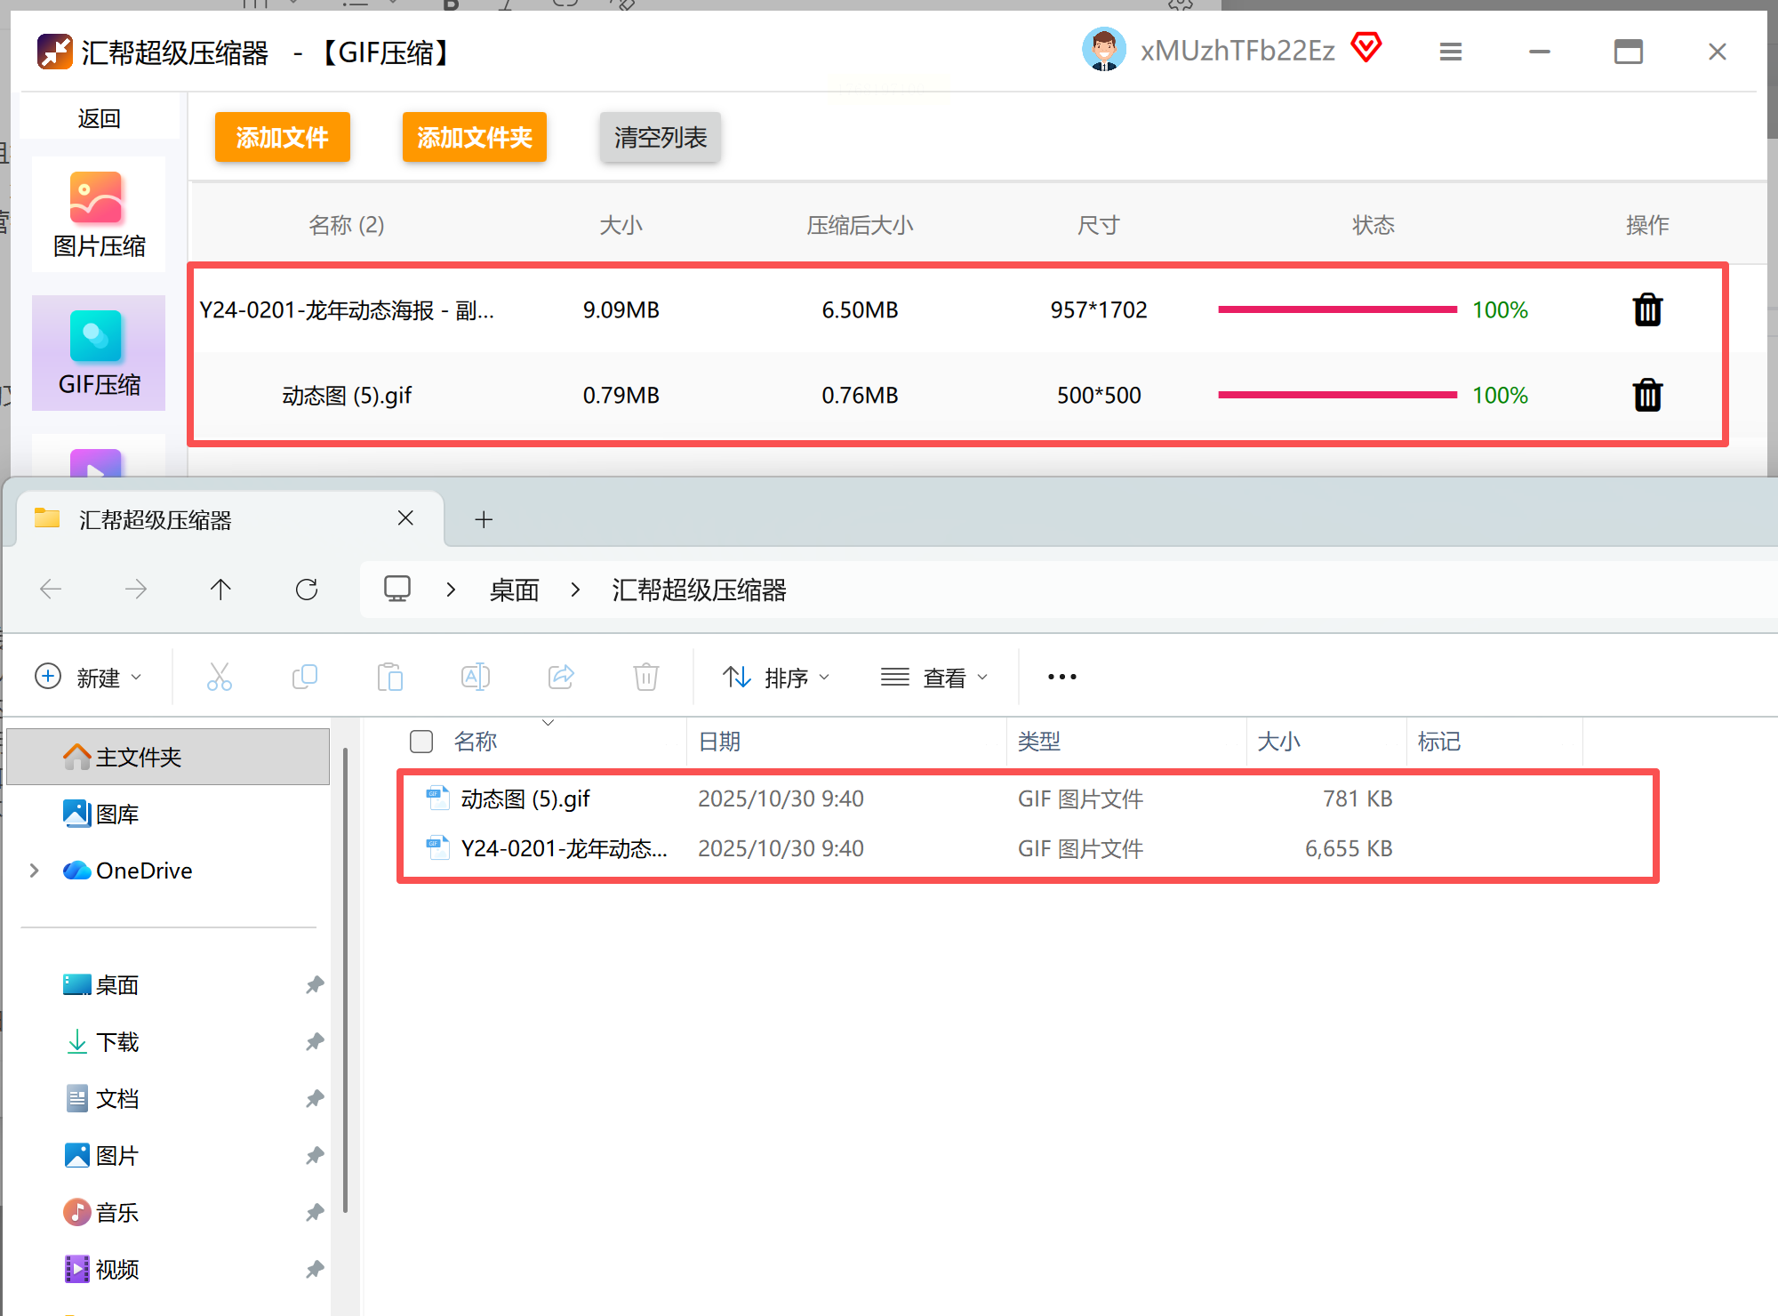Screen dimensions: 1778x1316
Task: Select the GIF压缩 sidebar tool
Action: tap(99, 353)
